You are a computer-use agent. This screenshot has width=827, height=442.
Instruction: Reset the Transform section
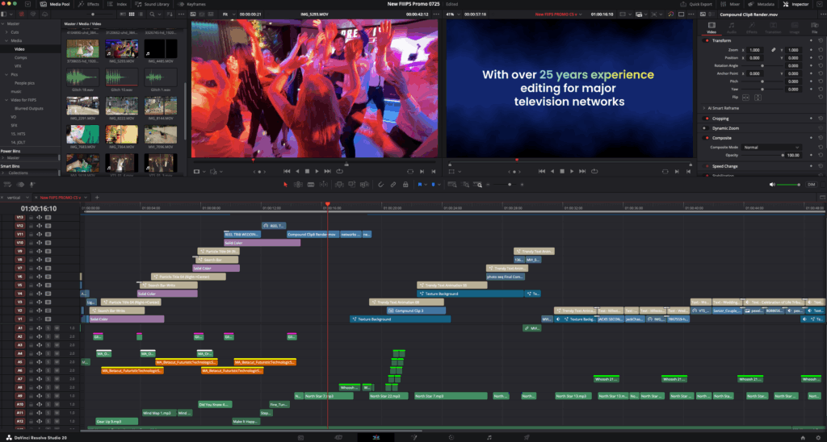click(821, 40)
